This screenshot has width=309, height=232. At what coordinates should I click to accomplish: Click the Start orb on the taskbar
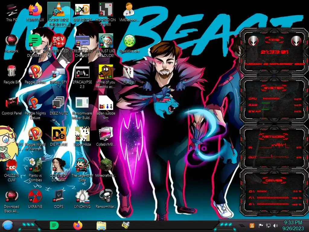coord(8,226)
